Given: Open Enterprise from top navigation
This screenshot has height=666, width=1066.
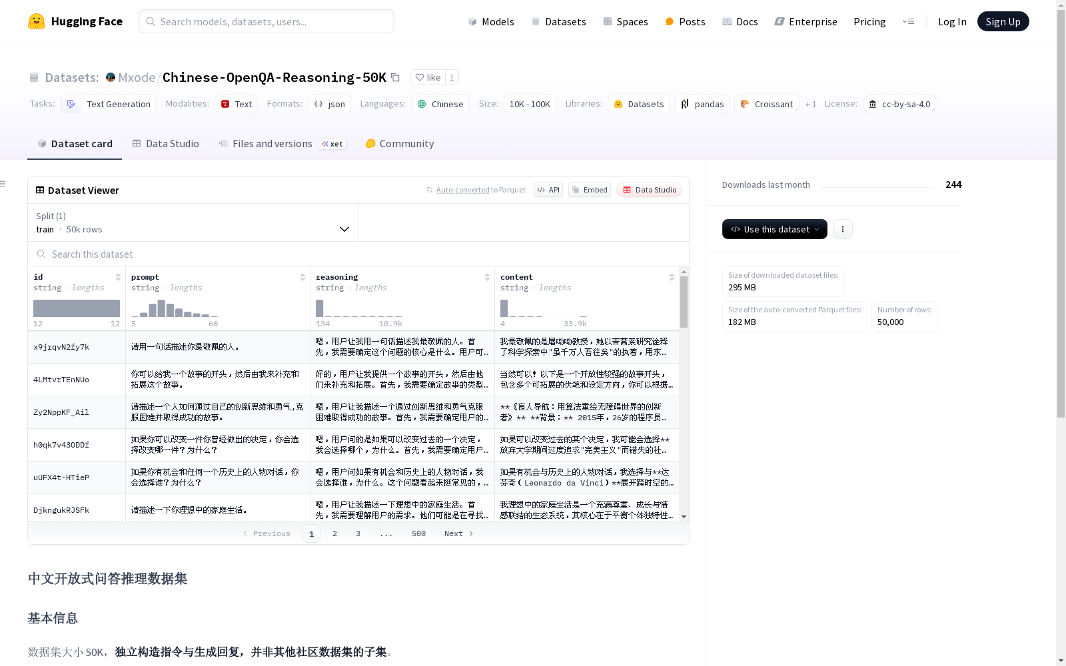Looking at the screenshot, I should tap(806, 21).
